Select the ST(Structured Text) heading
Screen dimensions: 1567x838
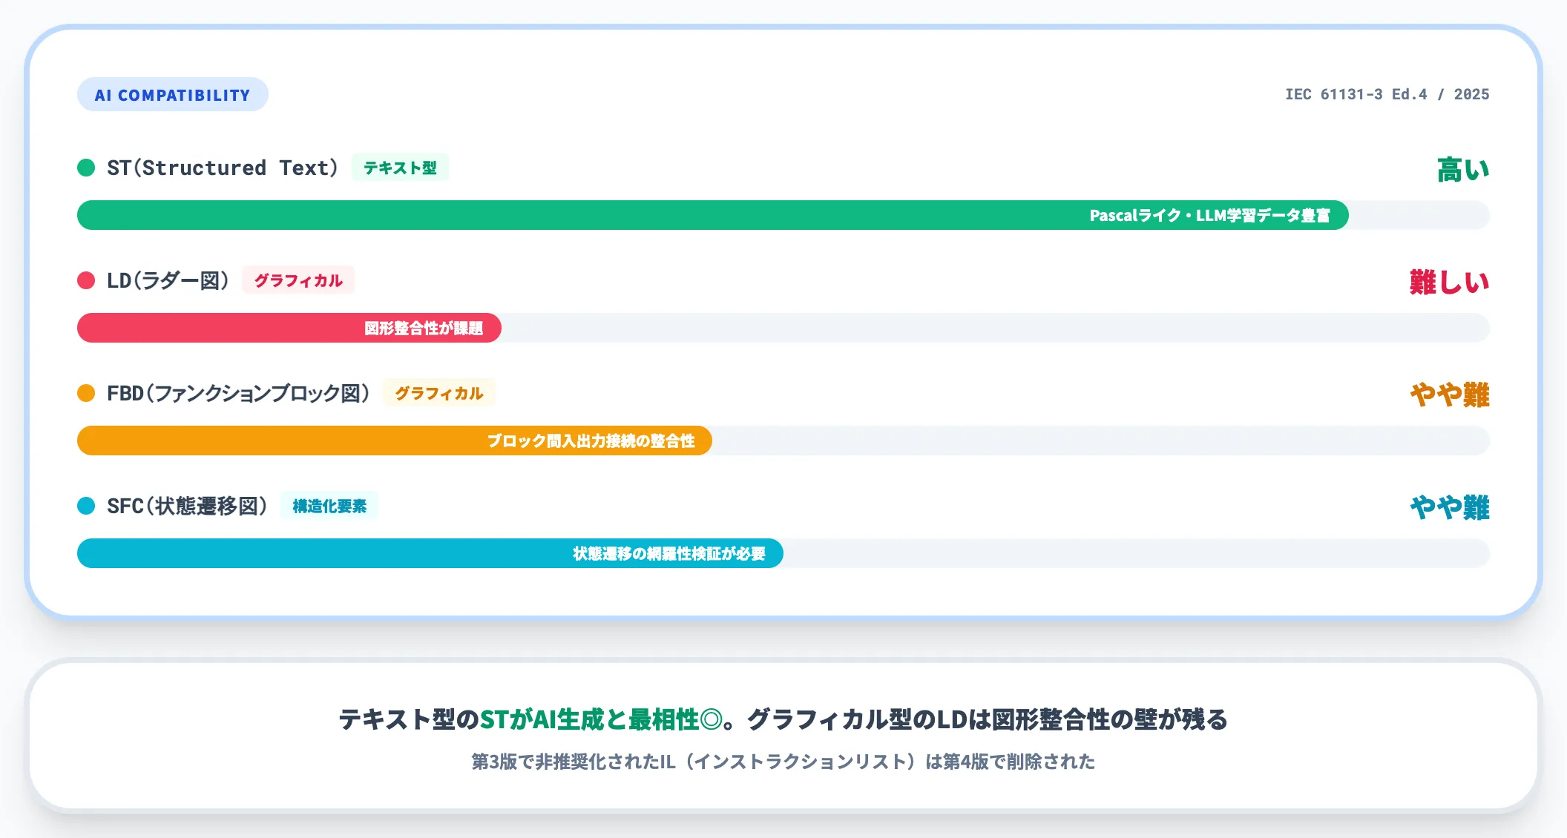(223, 168)
